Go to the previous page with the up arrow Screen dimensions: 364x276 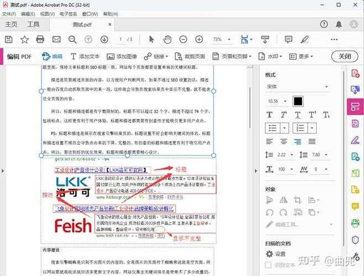88,39
